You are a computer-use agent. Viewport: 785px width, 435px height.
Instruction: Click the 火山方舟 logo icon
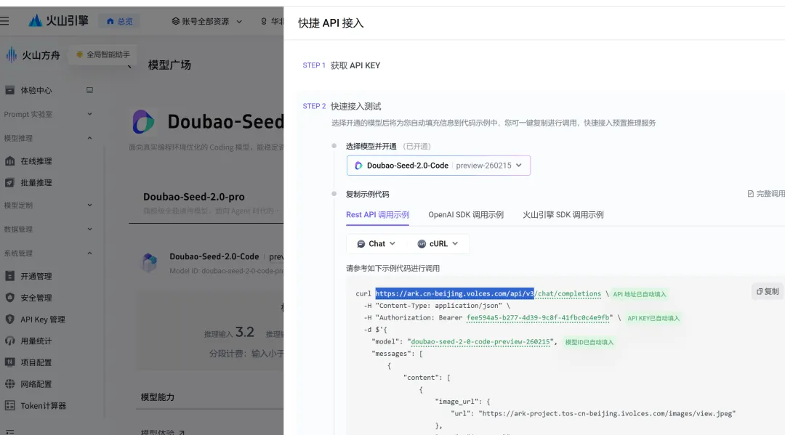(11, 54)
